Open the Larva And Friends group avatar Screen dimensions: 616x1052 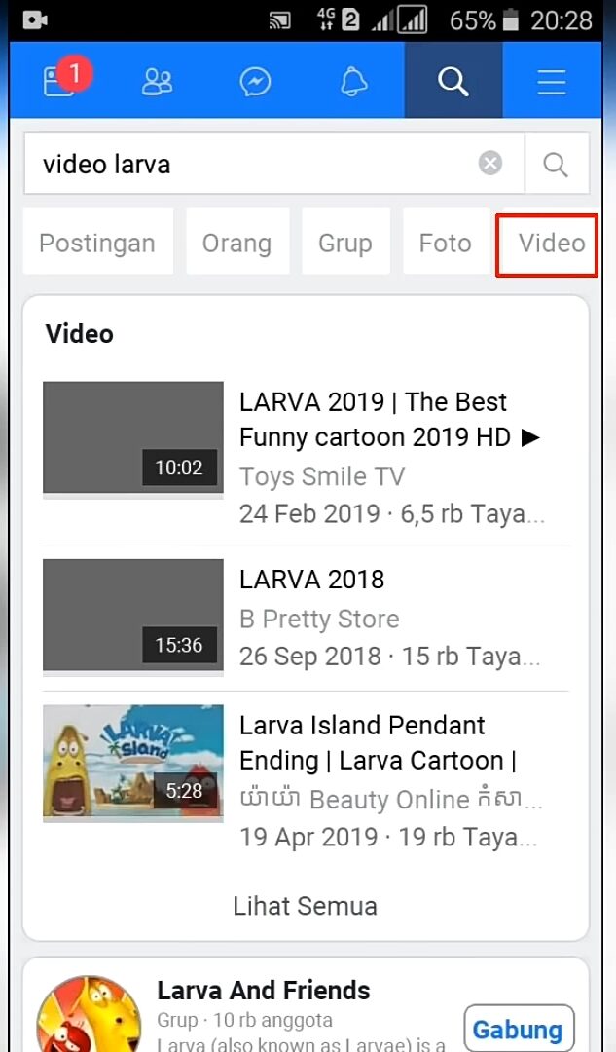pyautogui.click(x=90, y=1014)
